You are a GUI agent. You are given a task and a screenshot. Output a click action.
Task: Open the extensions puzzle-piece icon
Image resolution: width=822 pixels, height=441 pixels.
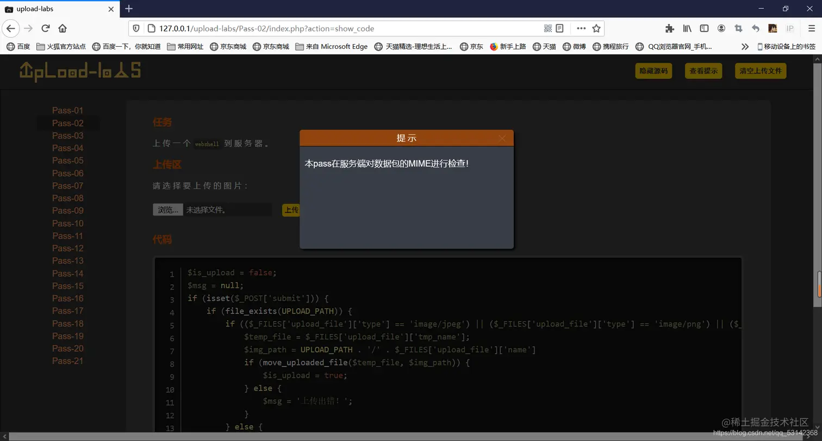(x=670, y=28)
